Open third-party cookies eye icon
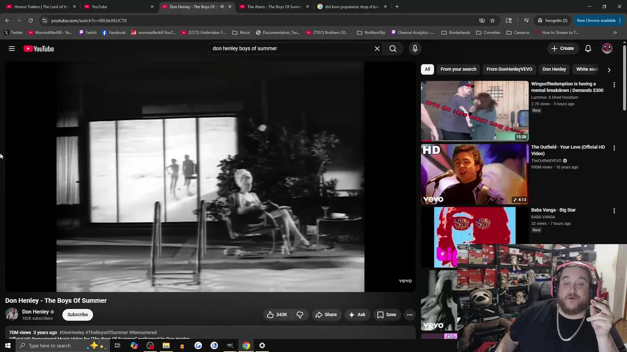627x352 pixels. 482,21
